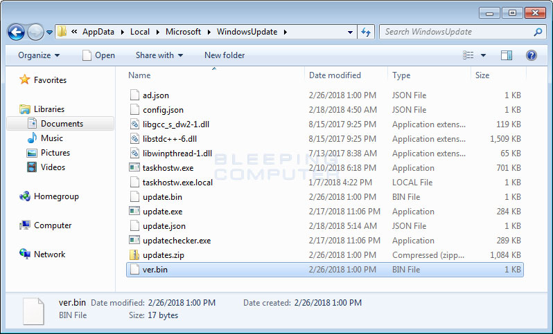Image resolution: width=553 pixels, height=334 pixels.
Task: Open Help with the question mark icon
Action: [x=531, y=55]
